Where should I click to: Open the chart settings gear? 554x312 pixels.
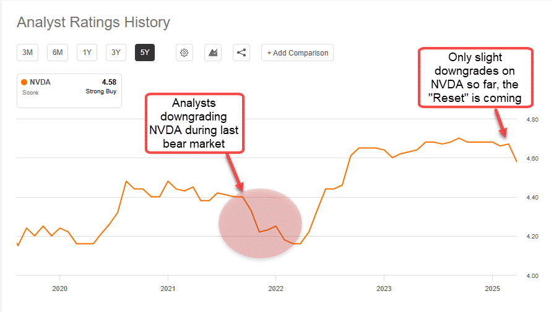coord(184,53)
